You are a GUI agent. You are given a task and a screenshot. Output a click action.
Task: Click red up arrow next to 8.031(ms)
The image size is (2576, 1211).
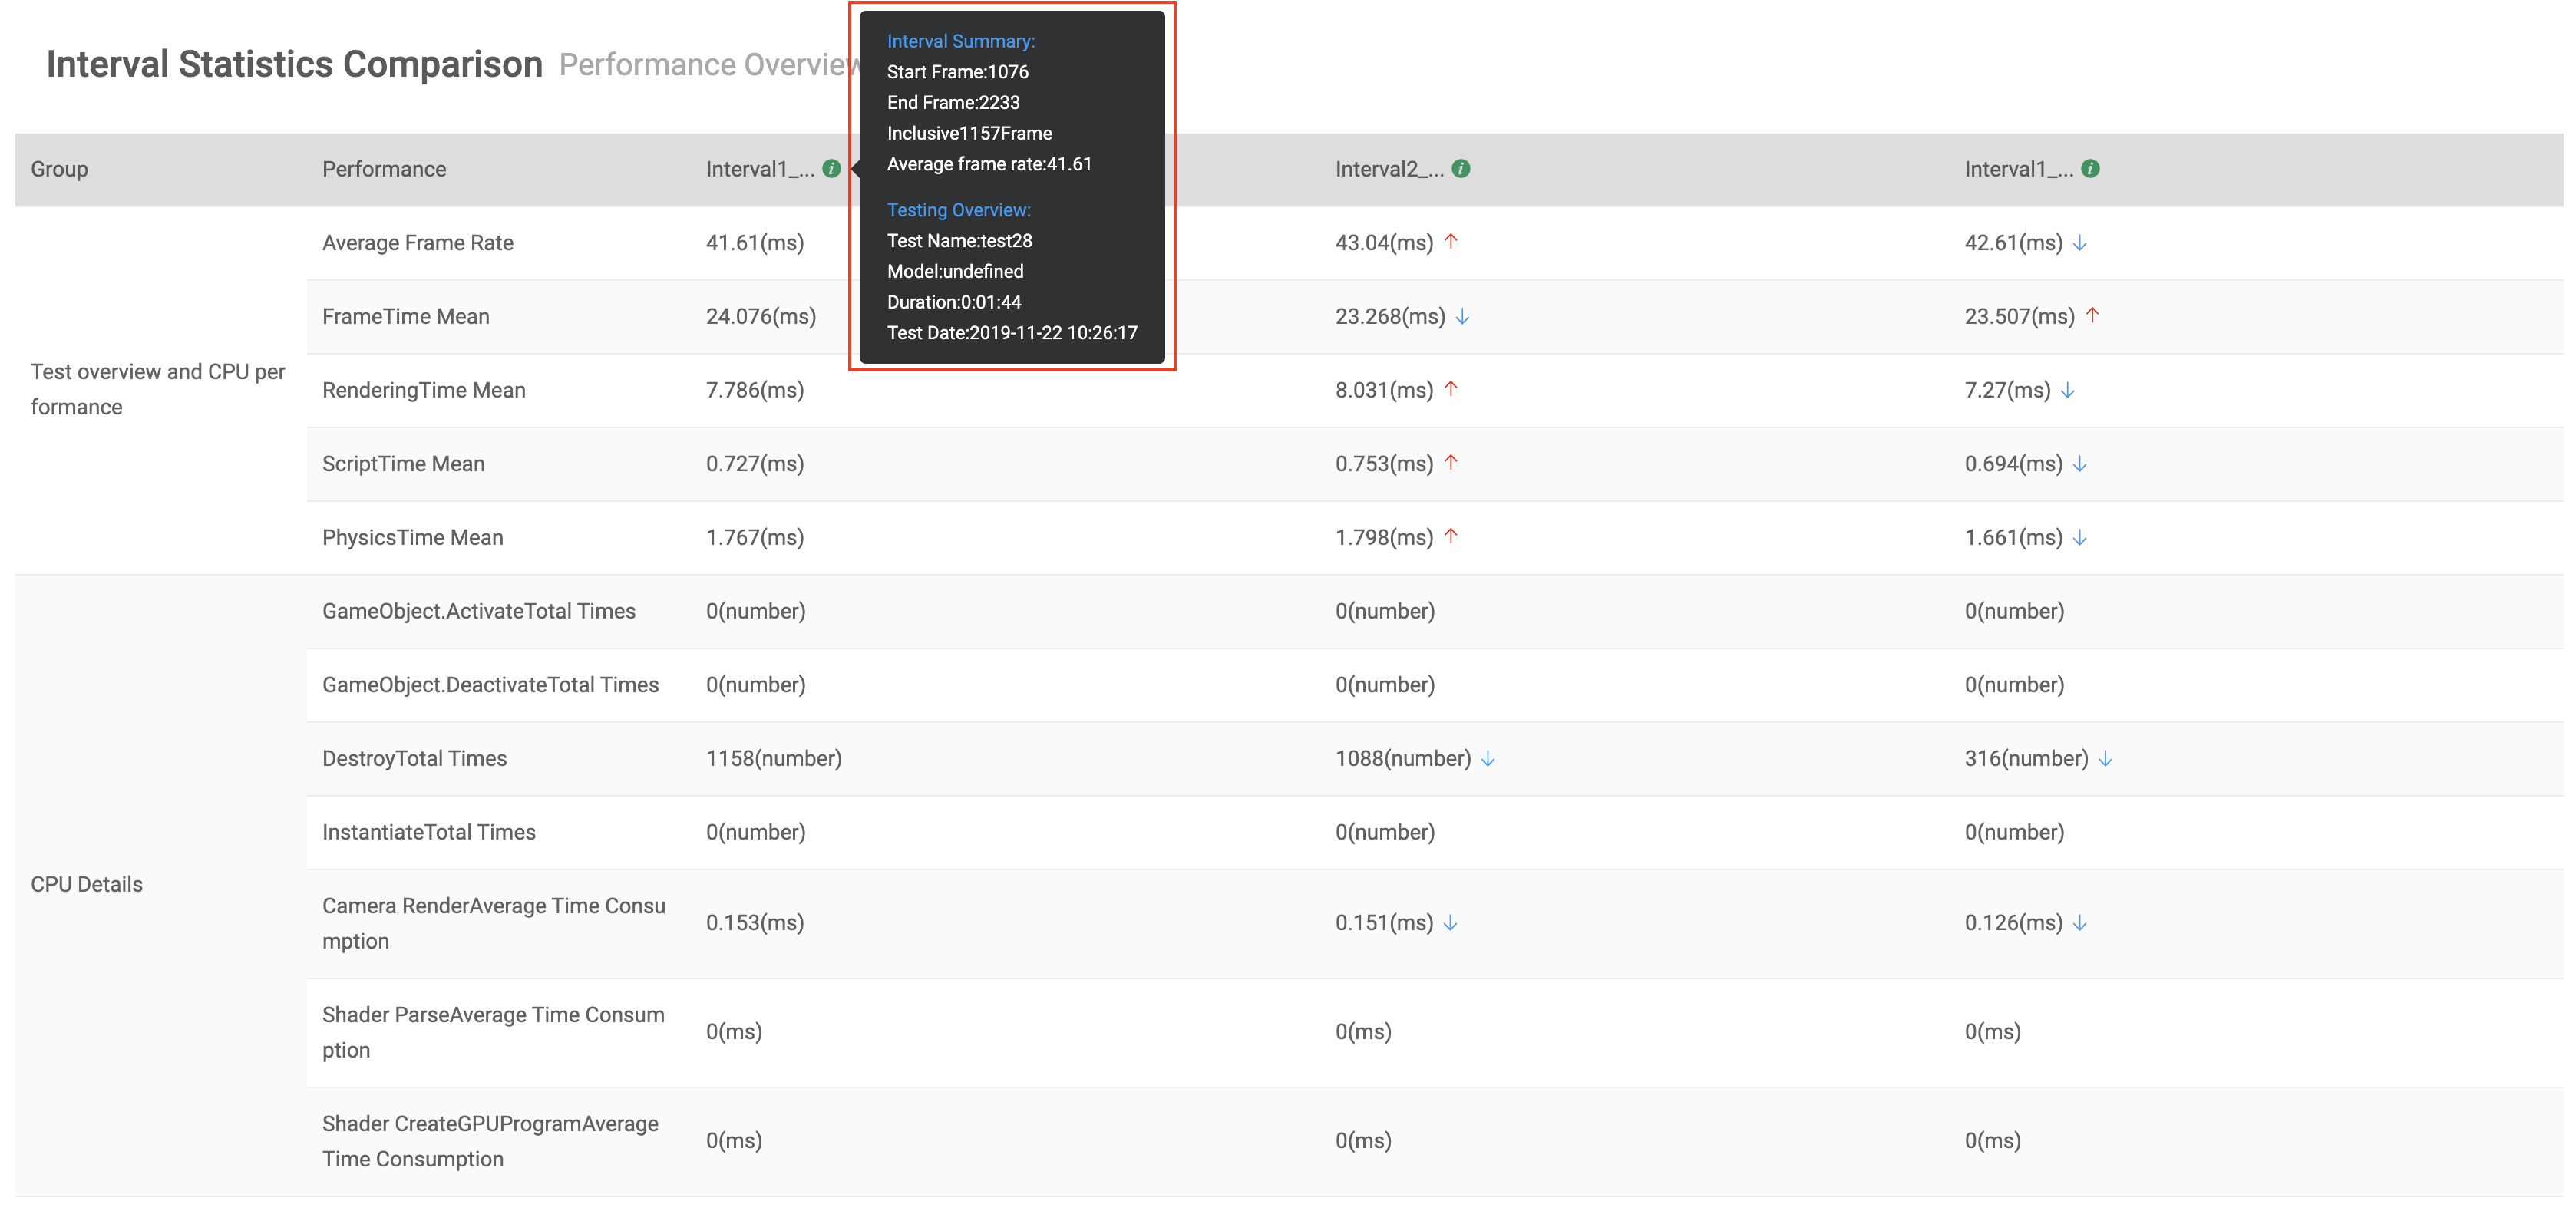1451,389
